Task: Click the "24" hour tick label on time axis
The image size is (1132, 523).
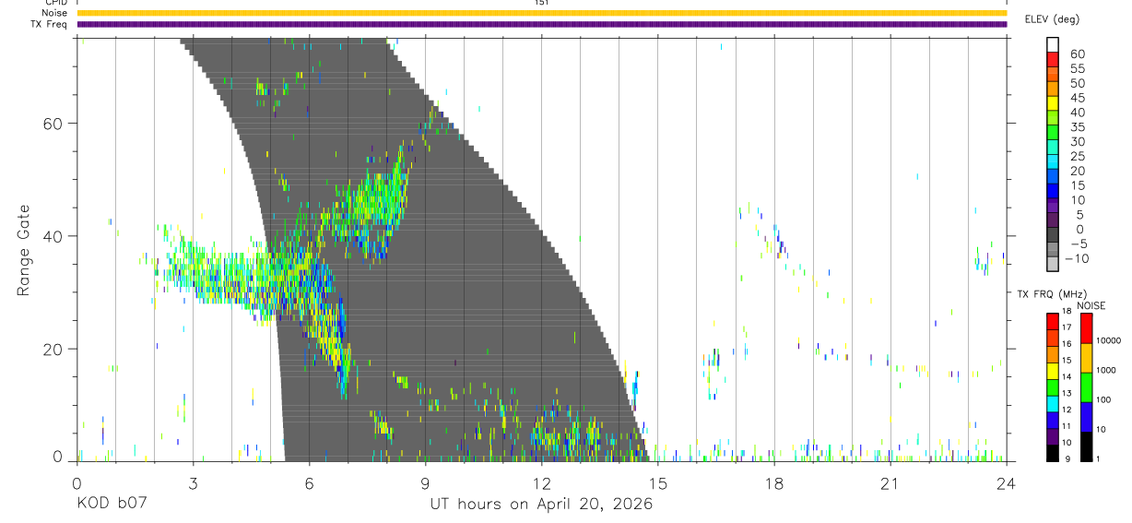Action: tap(1006, 482)
